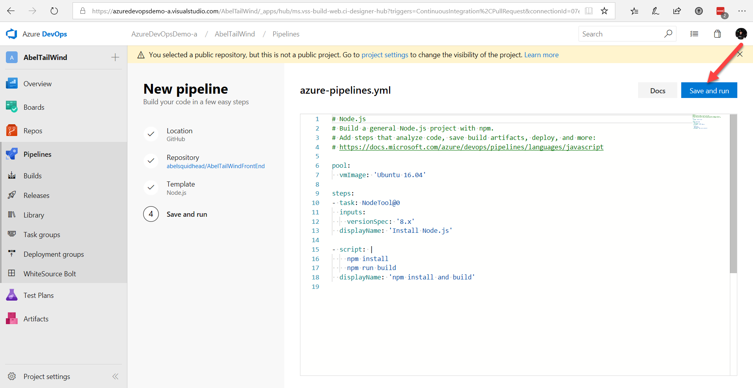Add page to favorites star icon
The image size is (753, 388).
[x=604, y=11]
